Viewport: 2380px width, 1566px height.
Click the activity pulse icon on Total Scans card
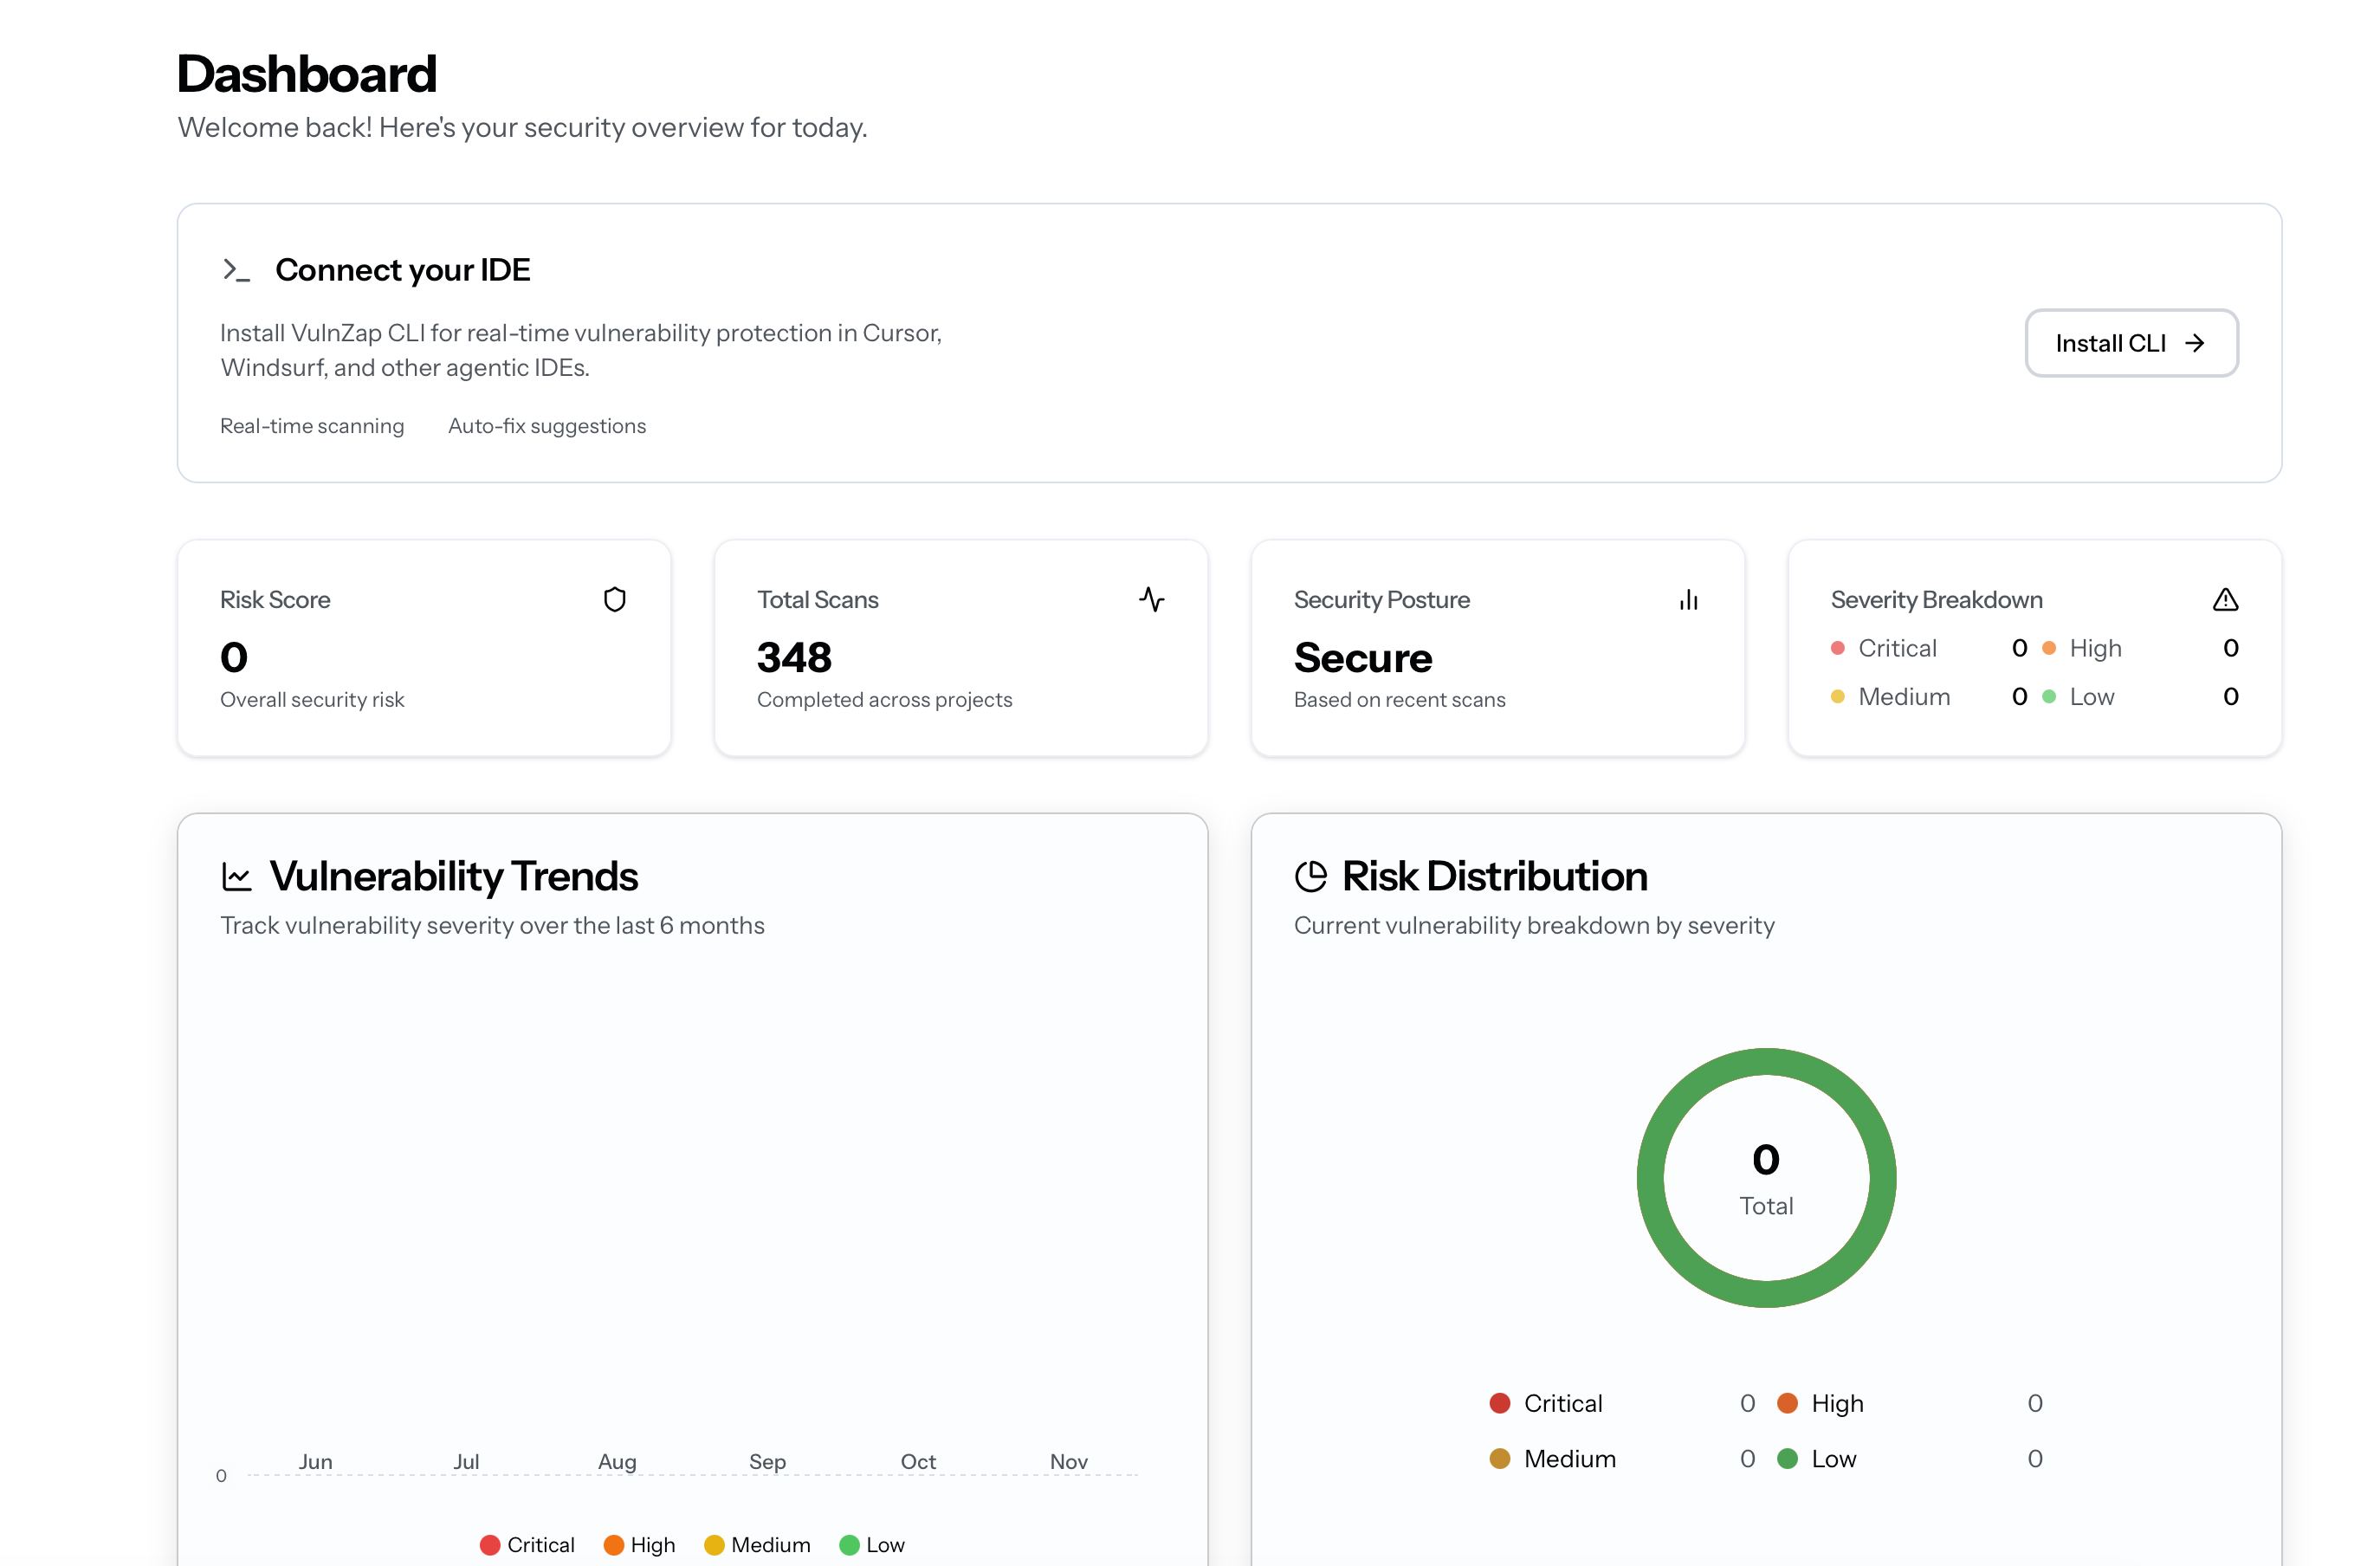pyautogui.click(x=1153, y=600)
